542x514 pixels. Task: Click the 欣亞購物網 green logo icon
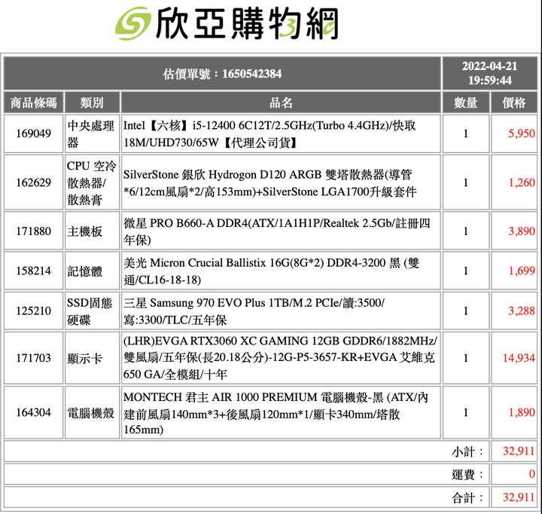(133, 23)
